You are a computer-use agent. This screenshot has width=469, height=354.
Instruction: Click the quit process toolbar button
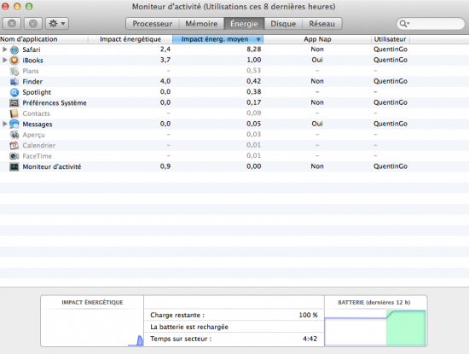(x=12, y=23)
